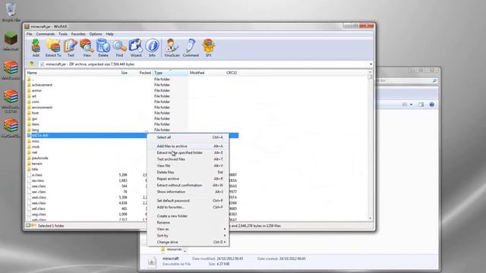Open the Wizard toolbar icon
Screen dimensions: 486x273
[x=136, y=48]
